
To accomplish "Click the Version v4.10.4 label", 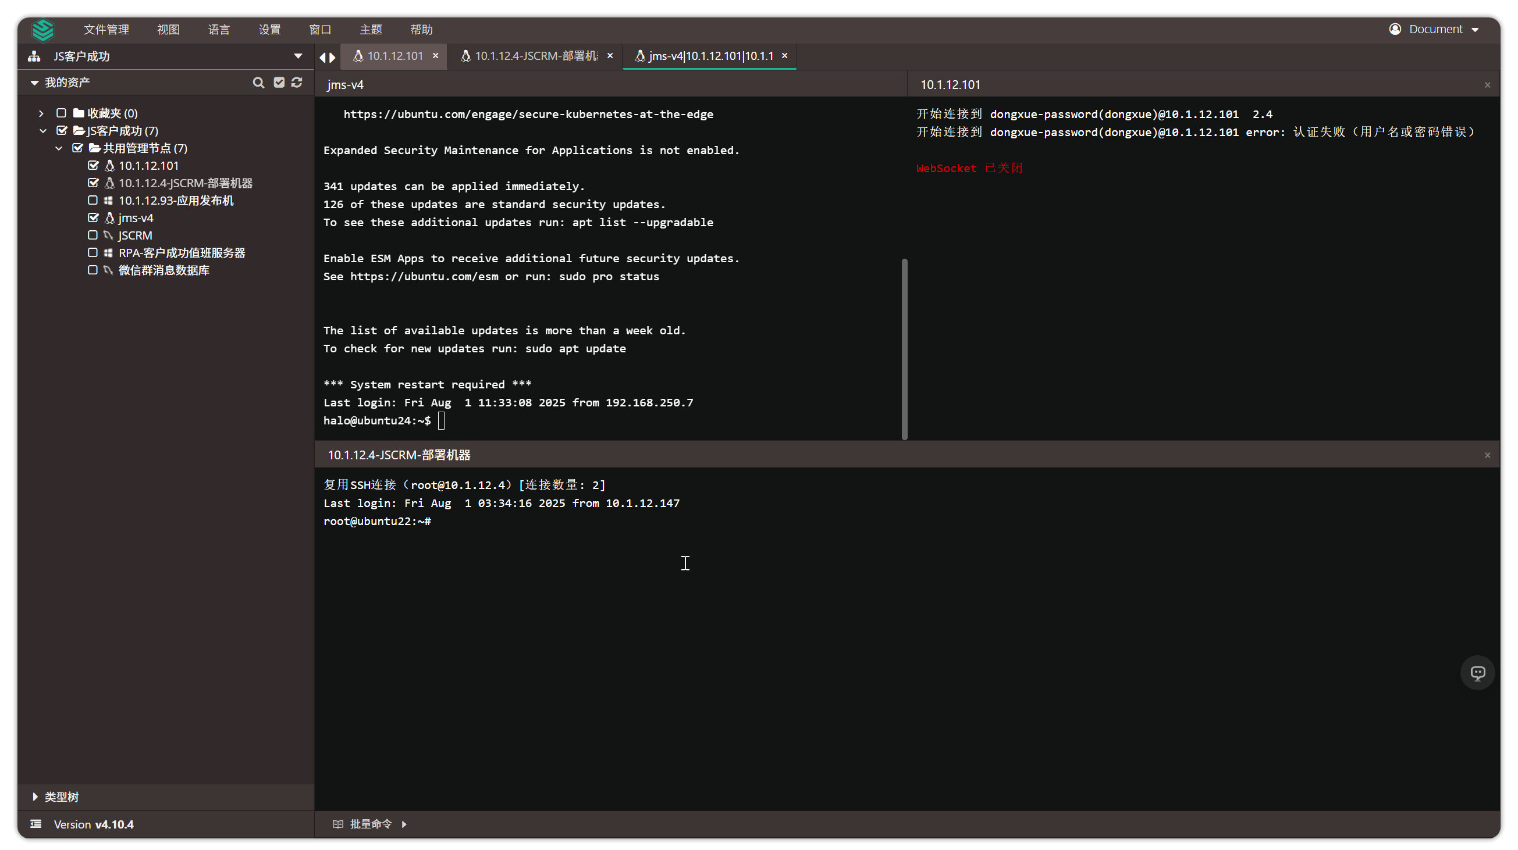I will point(94,824).
